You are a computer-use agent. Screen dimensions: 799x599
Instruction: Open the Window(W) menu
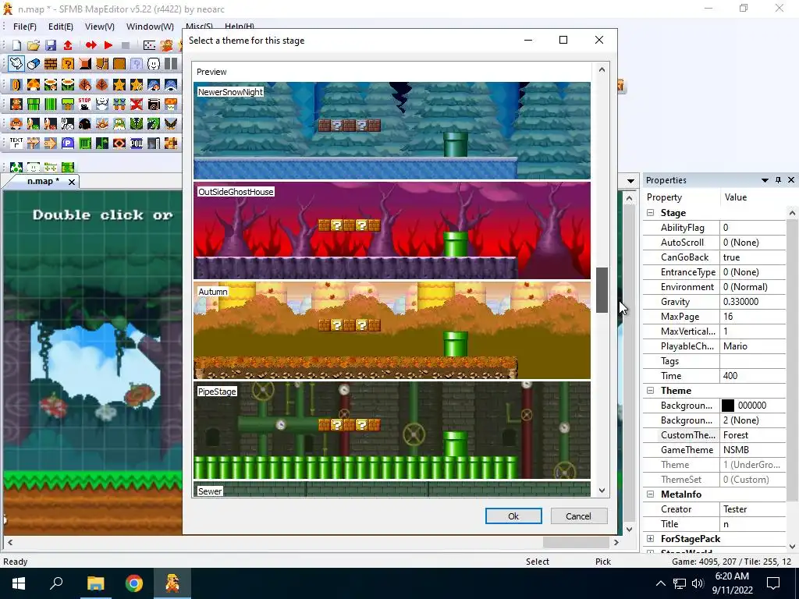tap(150, 27)
